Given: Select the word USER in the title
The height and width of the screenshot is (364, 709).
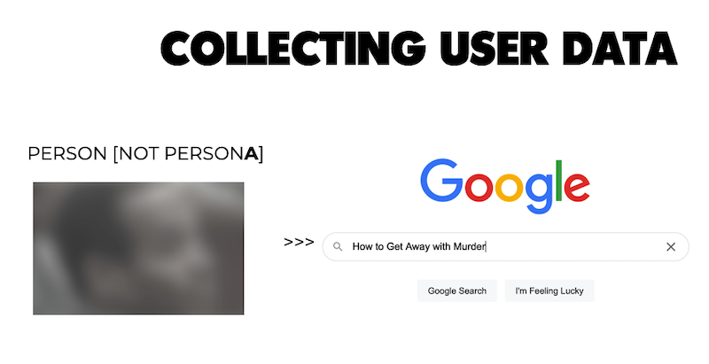Looking at the screenshot, I should coord(495,49).
